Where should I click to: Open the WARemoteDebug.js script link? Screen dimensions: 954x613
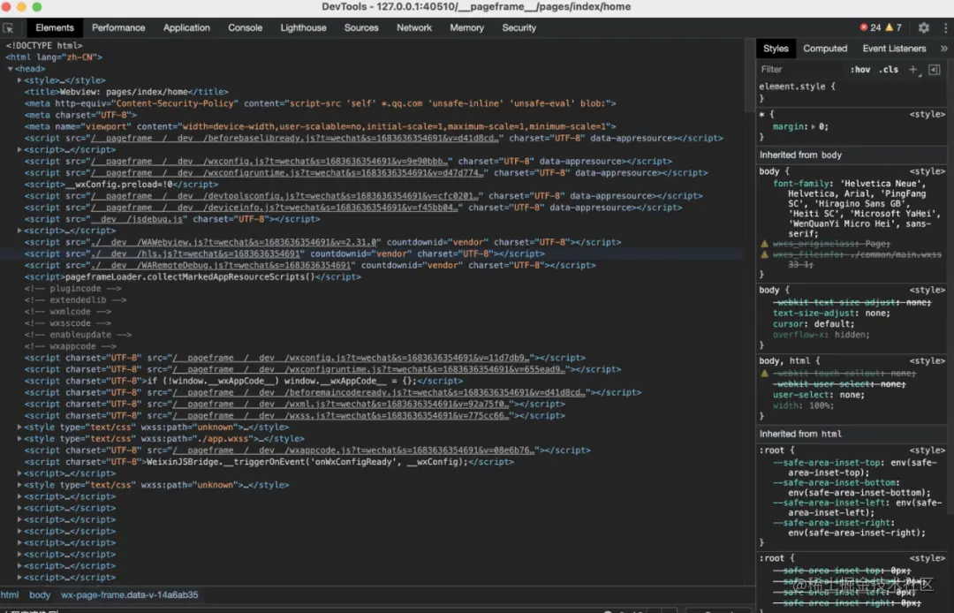[x=222, y=265]
